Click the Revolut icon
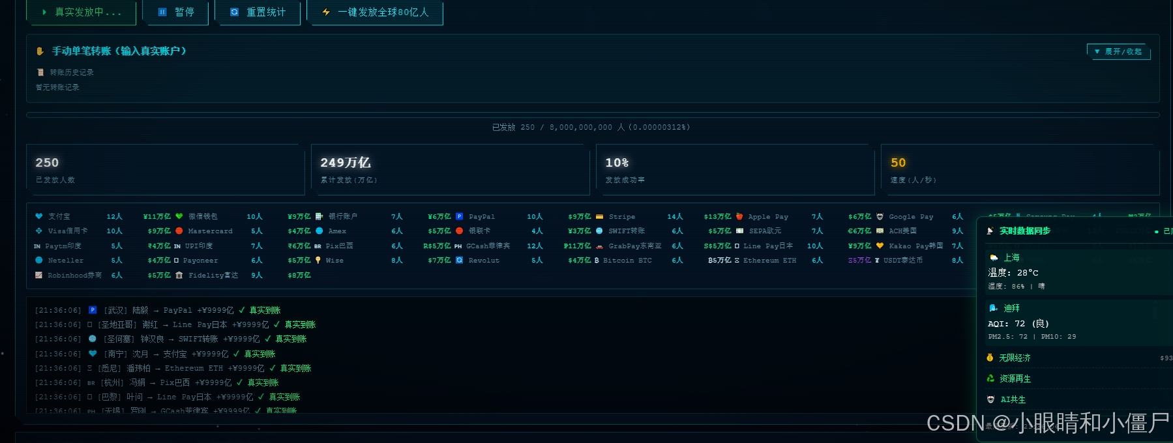 [460, 260]
